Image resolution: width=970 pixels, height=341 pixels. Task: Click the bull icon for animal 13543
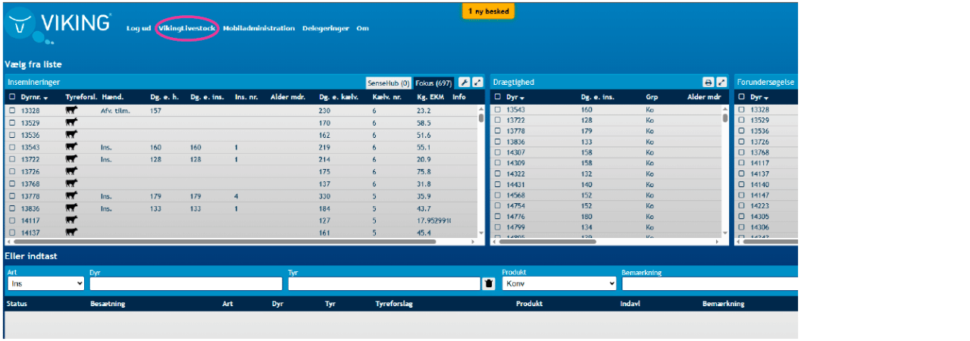pos(72,147)
